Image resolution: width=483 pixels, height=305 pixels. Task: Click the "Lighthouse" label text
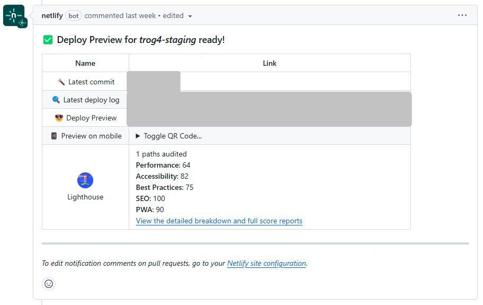pos(85,197)
